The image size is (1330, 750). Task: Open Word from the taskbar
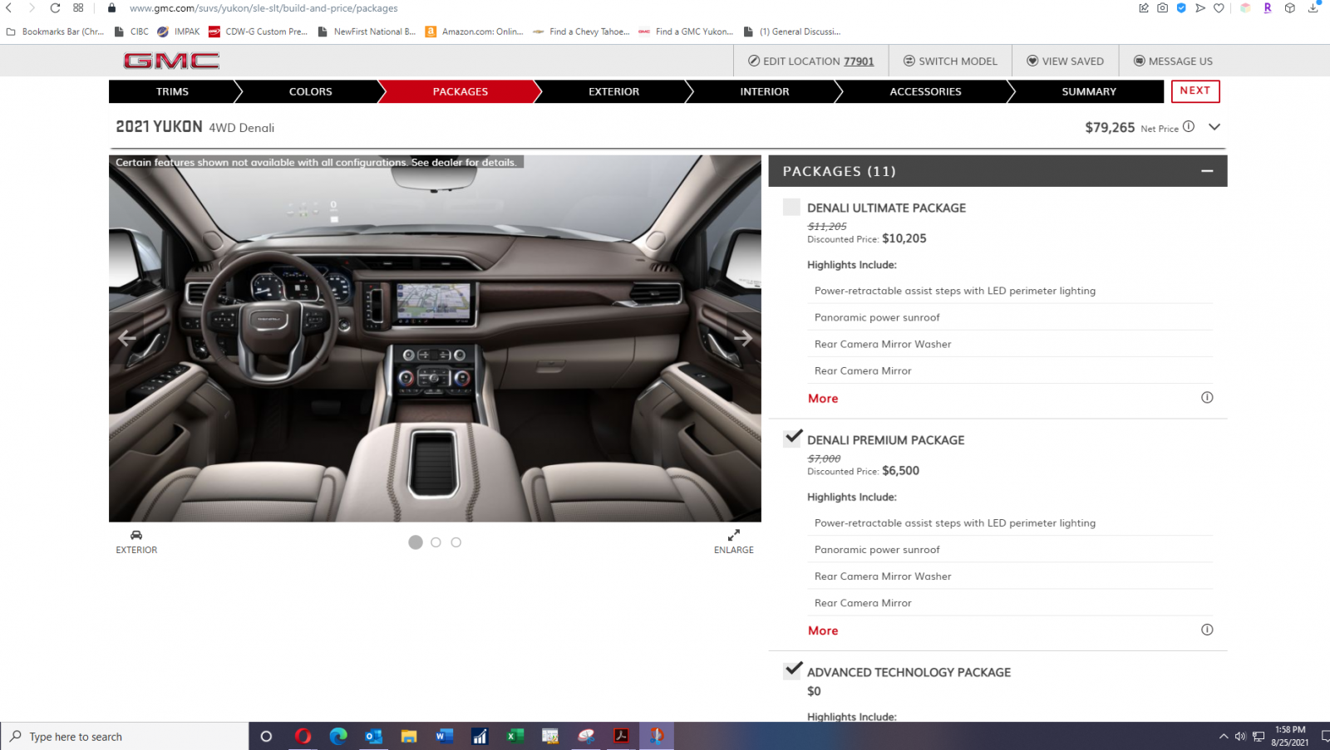444,736
